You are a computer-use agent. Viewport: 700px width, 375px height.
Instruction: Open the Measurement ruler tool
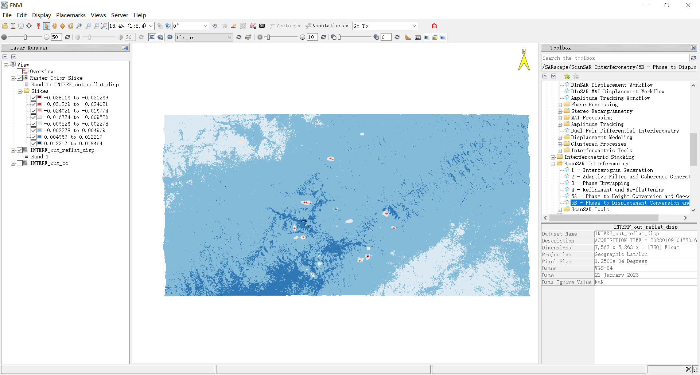coord(408,37)
